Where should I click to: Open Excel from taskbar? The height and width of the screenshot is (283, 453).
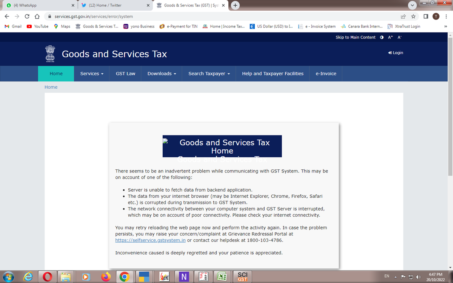[x=222, y=277]
